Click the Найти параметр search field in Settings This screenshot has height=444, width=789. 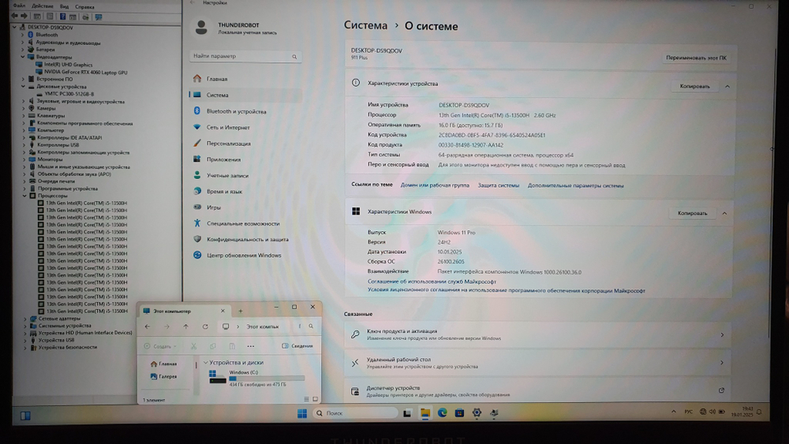pyautogui.click(x=245, y=56)
